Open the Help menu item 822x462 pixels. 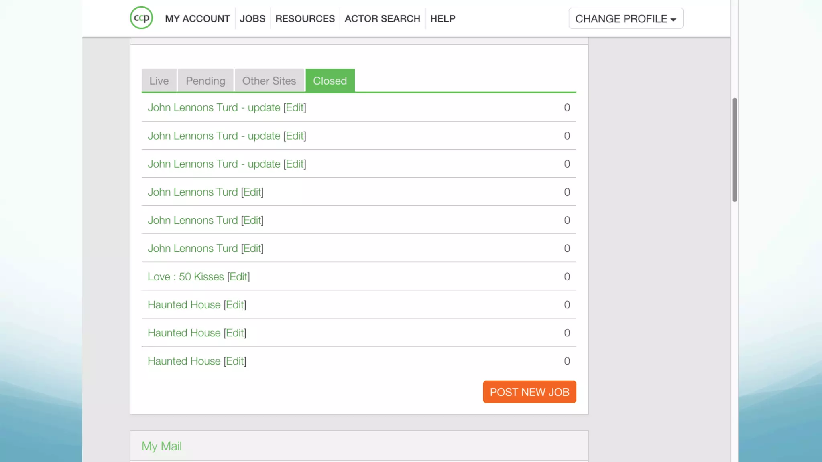pyautogui.click(x=442, y=18)
